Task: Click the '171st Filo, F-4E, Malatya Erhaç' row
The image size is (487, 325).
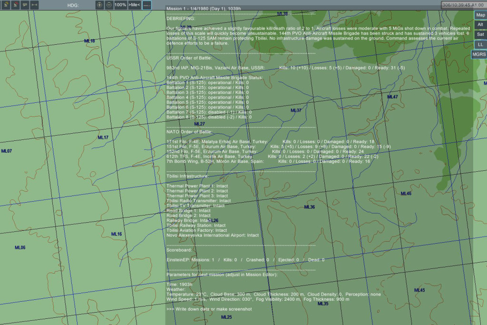Action: (x=270, y=142)
